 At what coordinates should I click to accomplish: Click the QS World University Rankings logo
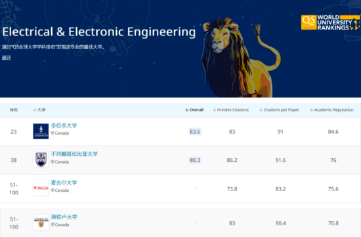[x=331, y=22]
